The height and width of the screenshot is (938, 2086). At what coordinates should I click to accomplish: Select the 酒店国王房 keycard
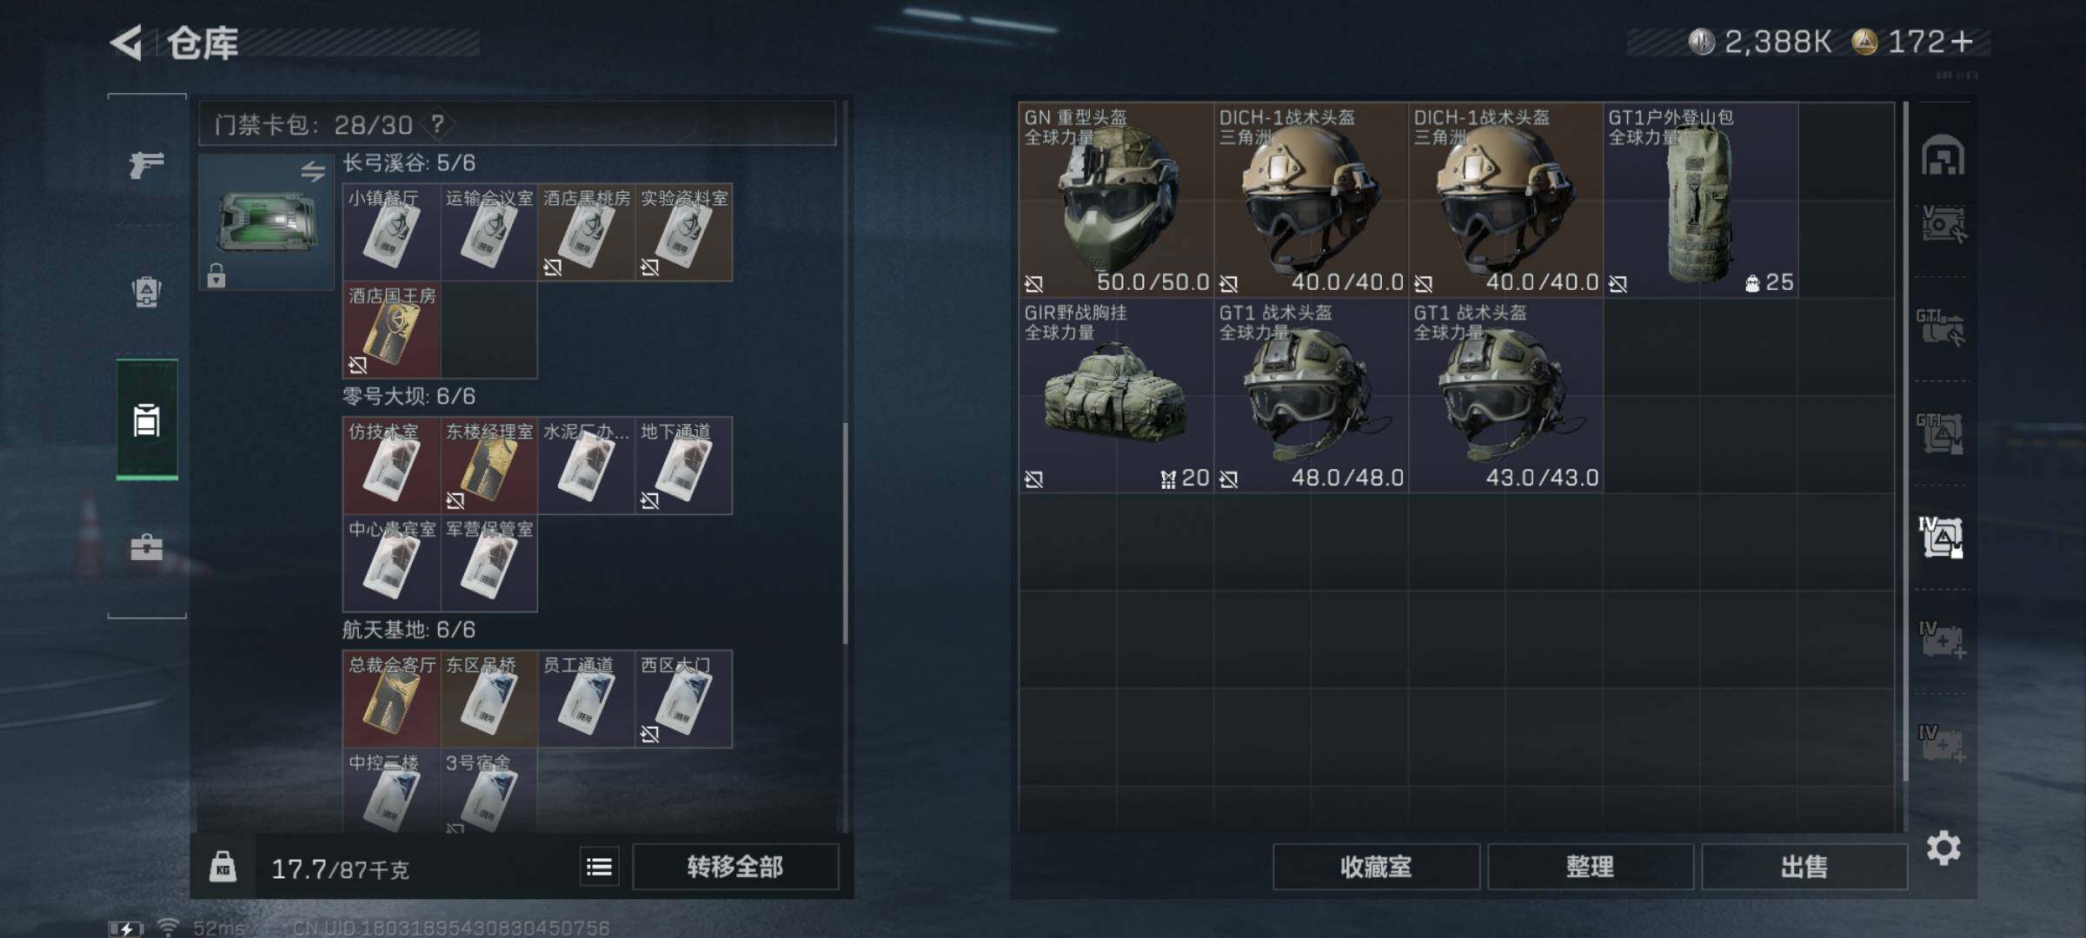pyautogui.click(x=391, y=330)
